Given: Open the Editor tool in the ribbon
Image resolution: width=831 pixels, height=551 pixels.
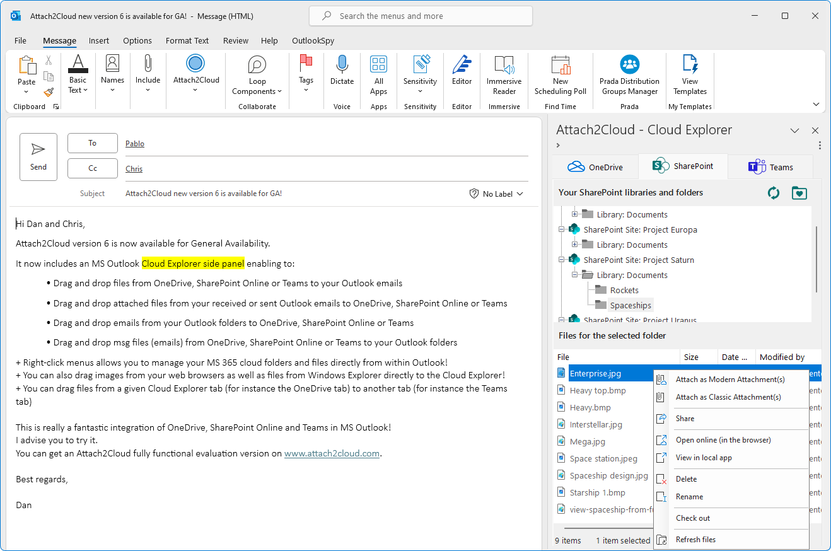Looking at the screenshot, I should [x=462, y=65].
